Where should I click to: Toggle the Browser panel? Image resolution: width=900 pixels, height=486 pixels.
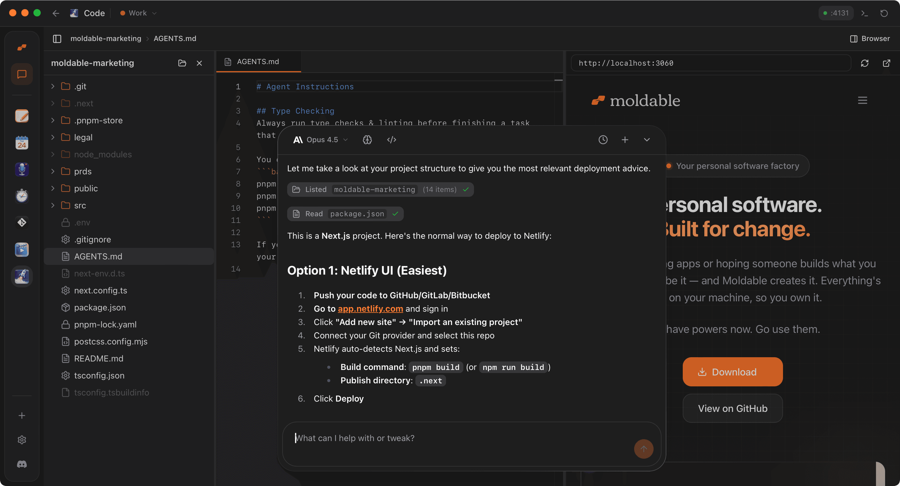click(871, 39)
